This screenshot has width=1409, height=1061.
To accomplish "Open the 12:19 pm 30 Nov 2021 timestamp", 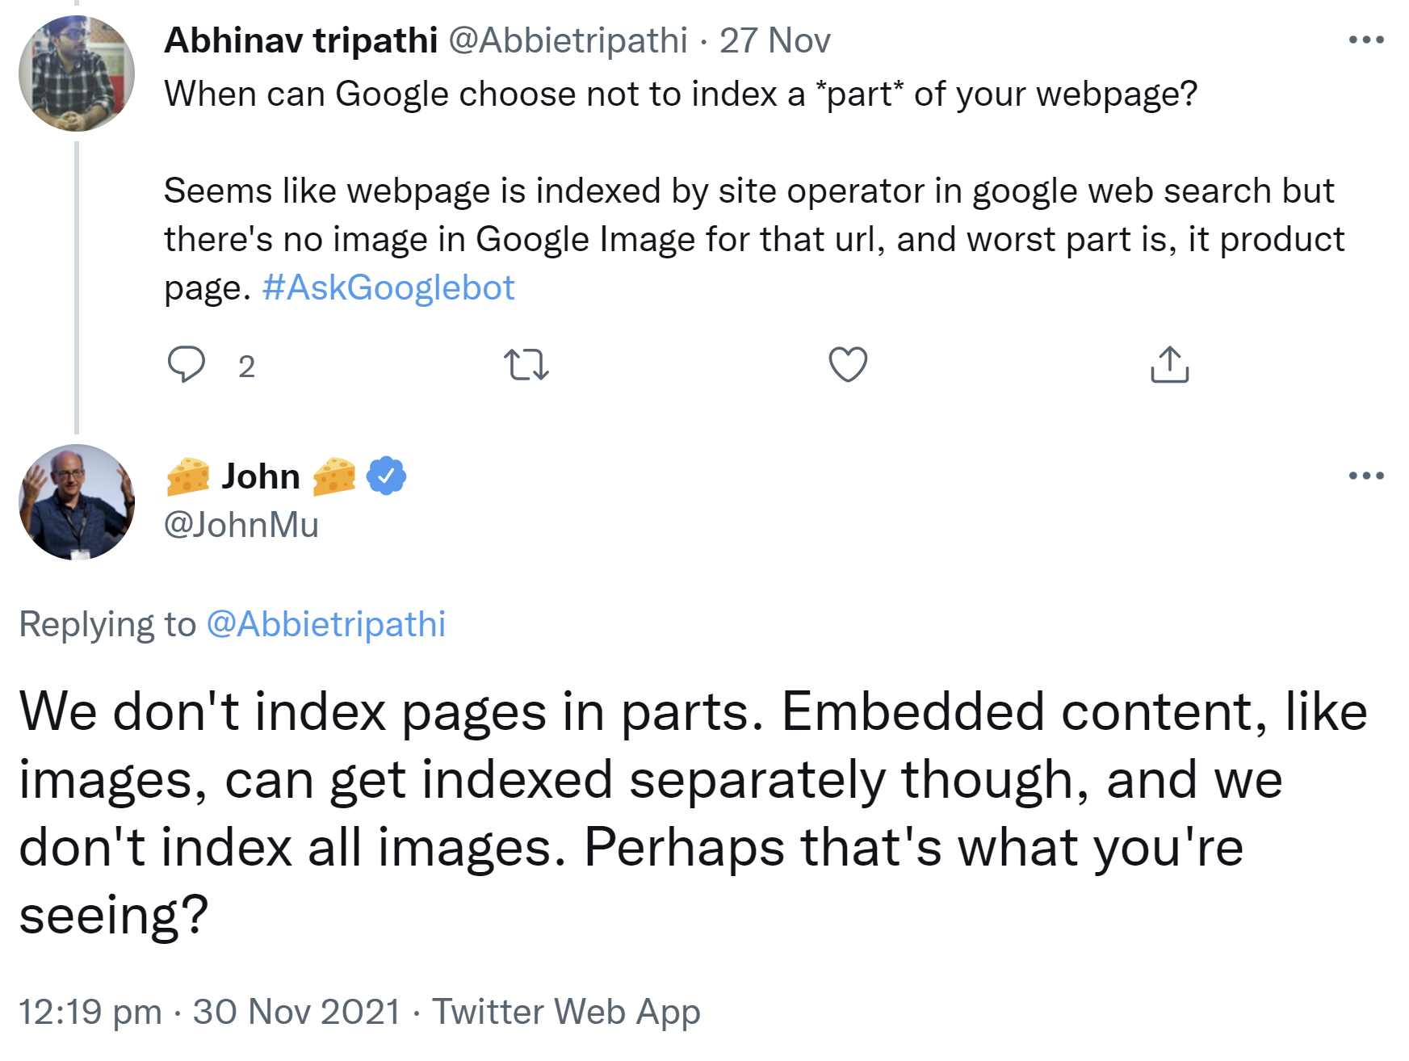I will tap(209, 1012).
